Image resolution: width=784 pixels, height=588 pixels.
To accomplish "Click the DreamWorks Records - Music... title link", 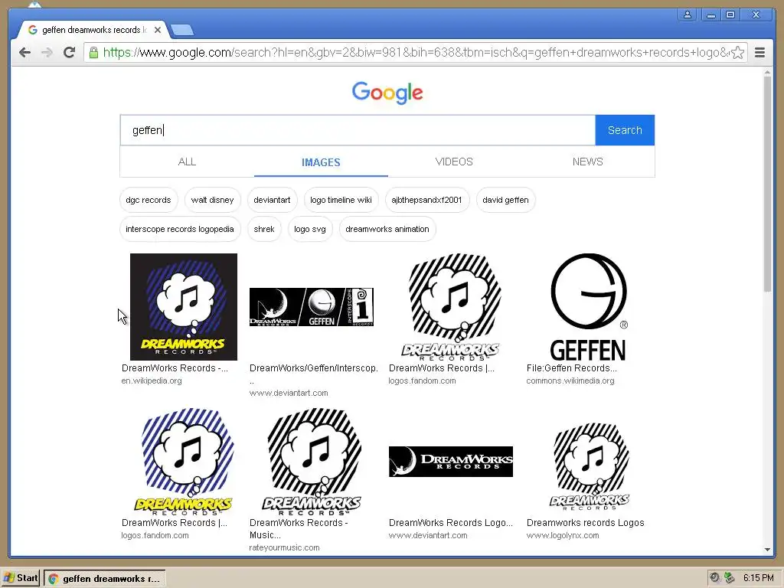I will (299, 528).
